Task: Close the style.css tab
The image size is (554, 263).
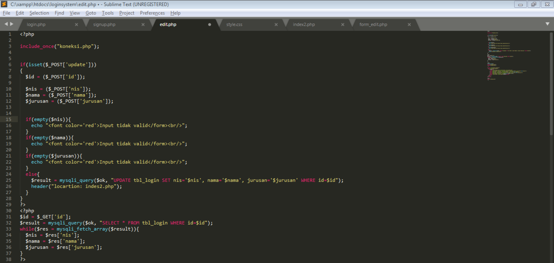Action: pyautogui.click(x=276, y=25)
